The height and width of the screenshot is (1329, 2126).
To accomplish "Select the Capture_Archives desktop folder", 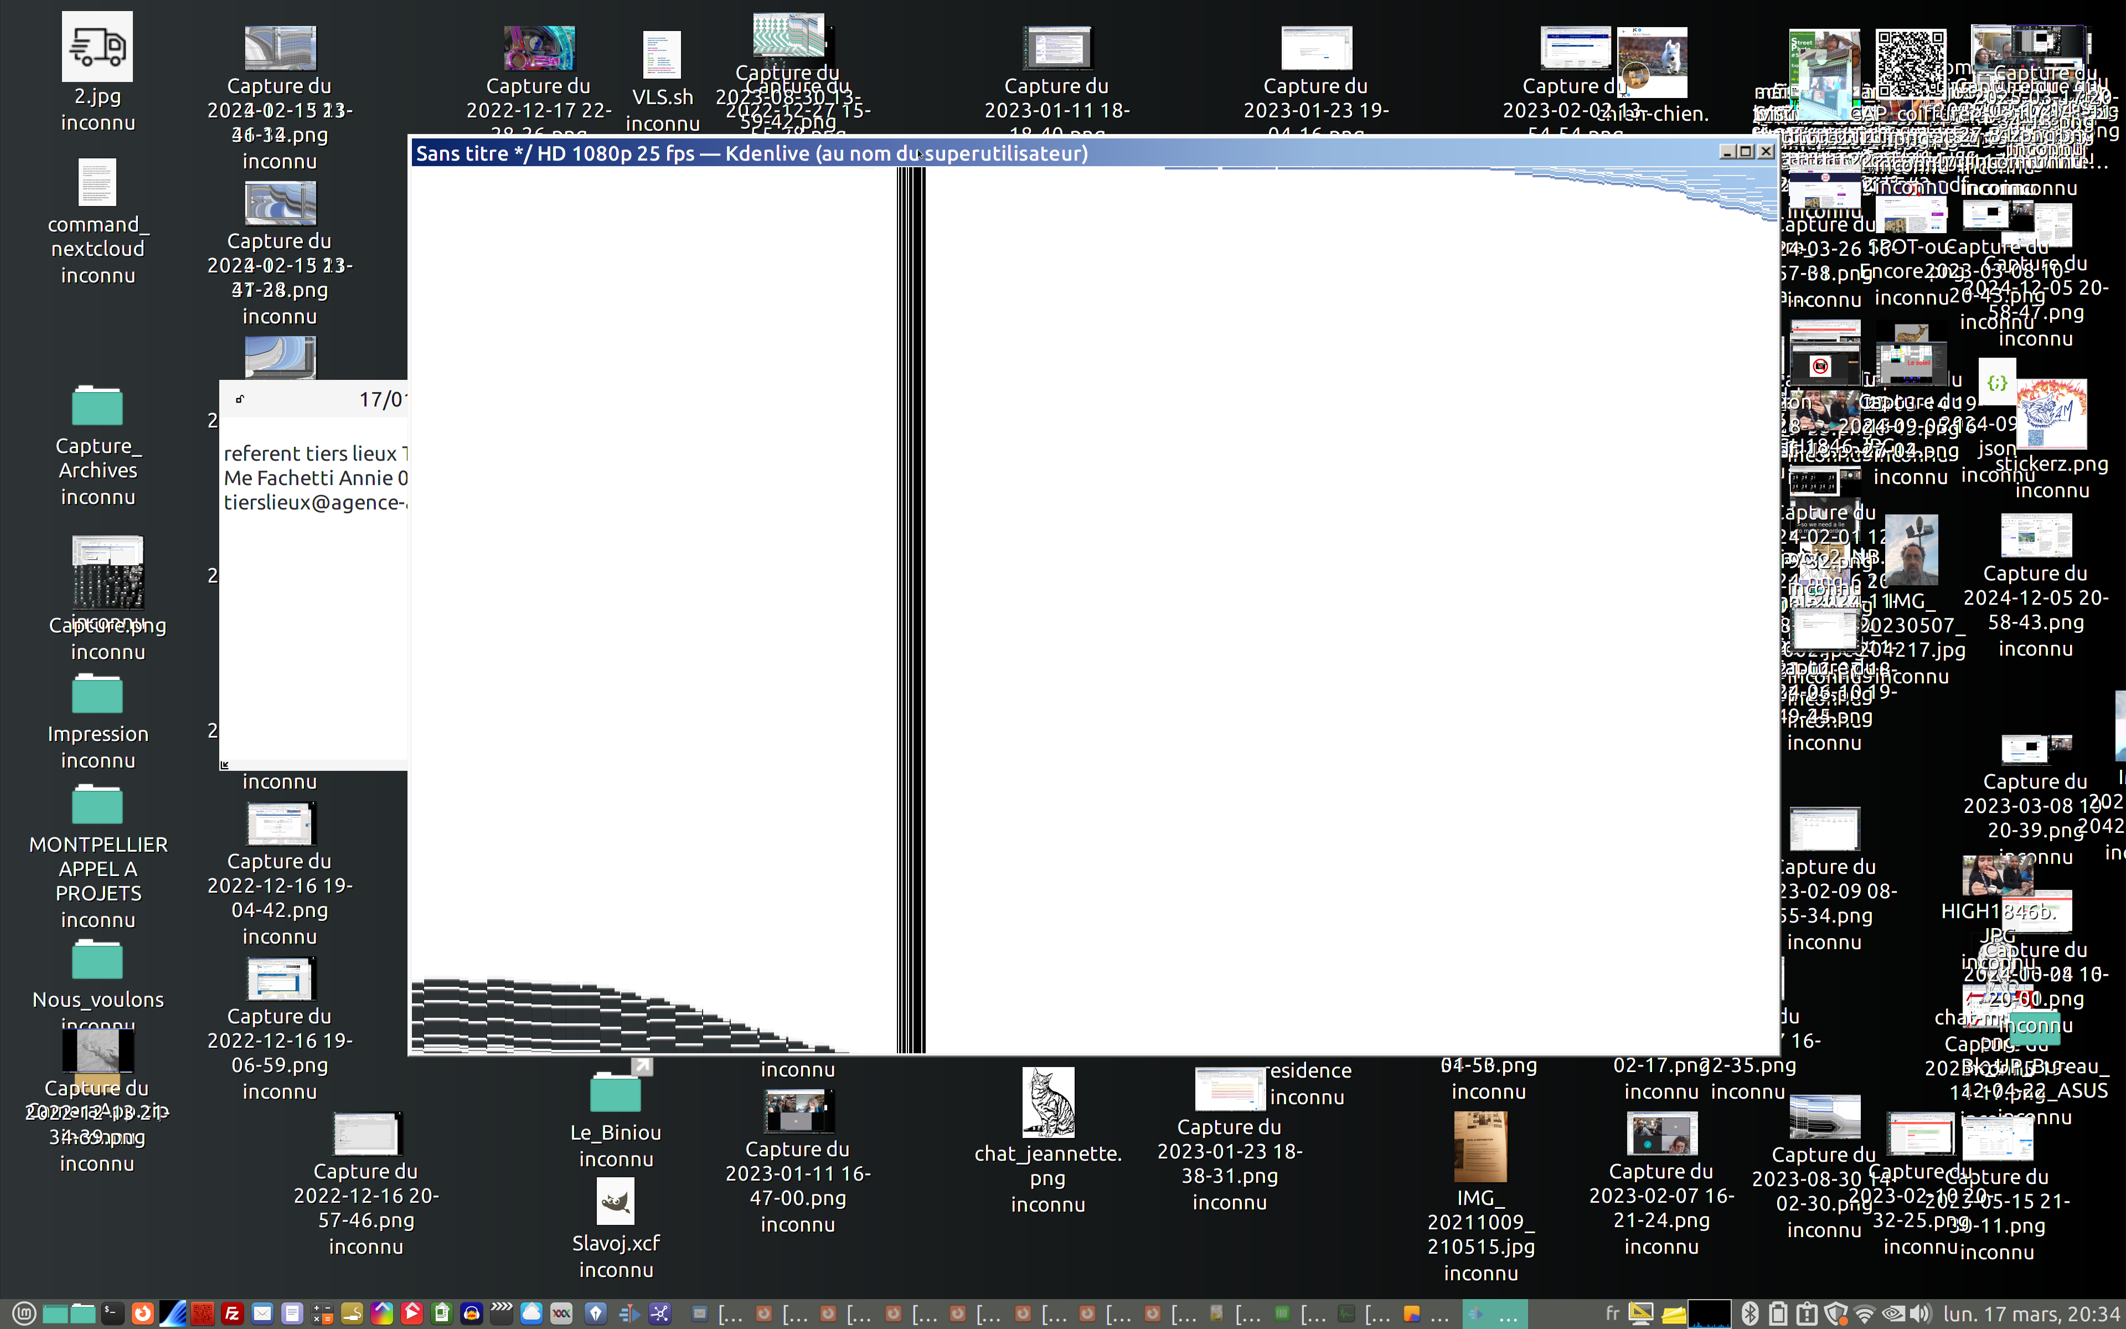I will [97, 407].
